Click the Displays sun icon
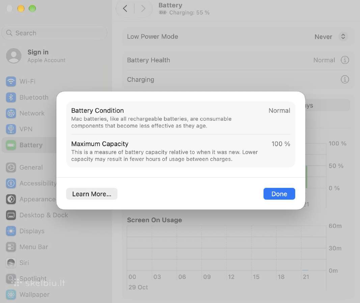The width and height of the screenshot is (360, 303). (x=11, y=231)
